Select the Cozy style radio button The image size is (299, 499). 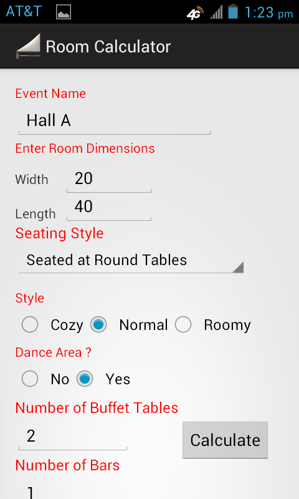coord(30,324)
